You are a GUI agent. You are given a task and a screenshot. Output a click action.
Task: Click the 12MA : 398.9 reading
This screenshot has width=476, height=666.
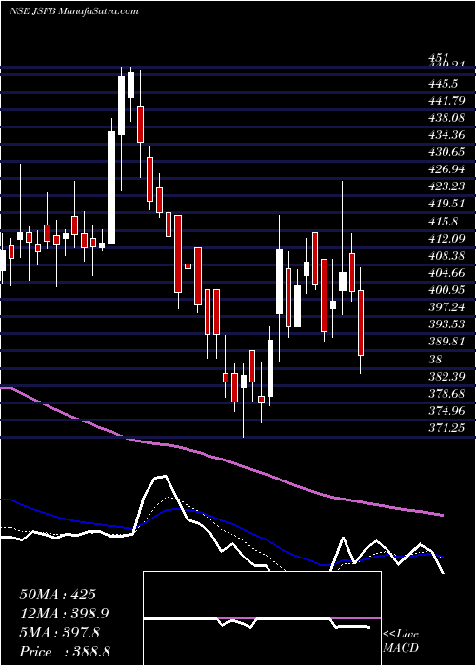(x=64, y=613)
